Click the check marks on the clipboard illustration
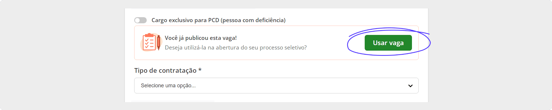 click(x=147, y=43)
